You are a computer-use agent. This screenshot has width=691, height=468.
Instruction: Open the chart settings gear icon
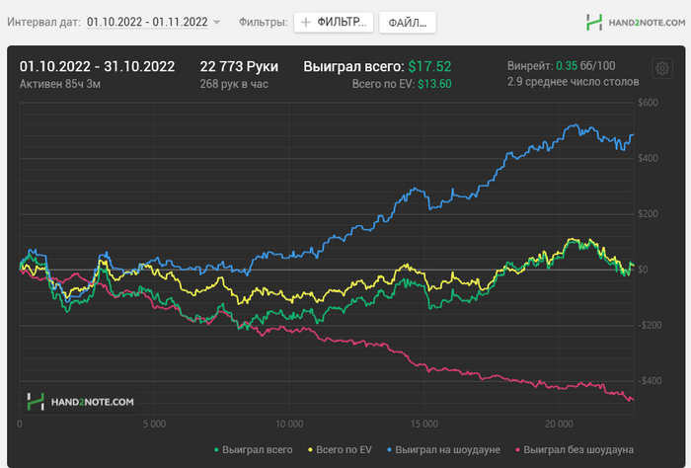[662, 68]
